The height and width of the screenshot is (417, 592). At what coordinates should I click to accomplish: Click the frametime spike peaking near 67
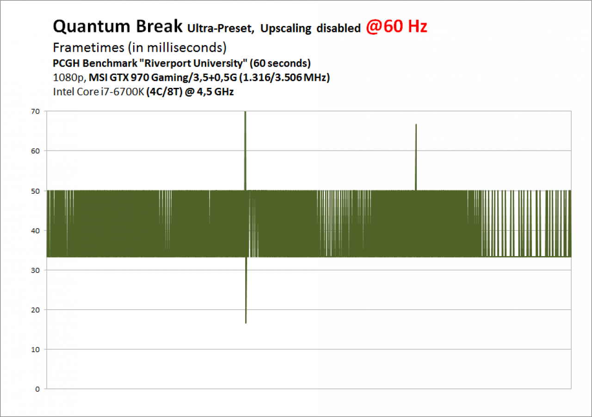click(416, 157)
